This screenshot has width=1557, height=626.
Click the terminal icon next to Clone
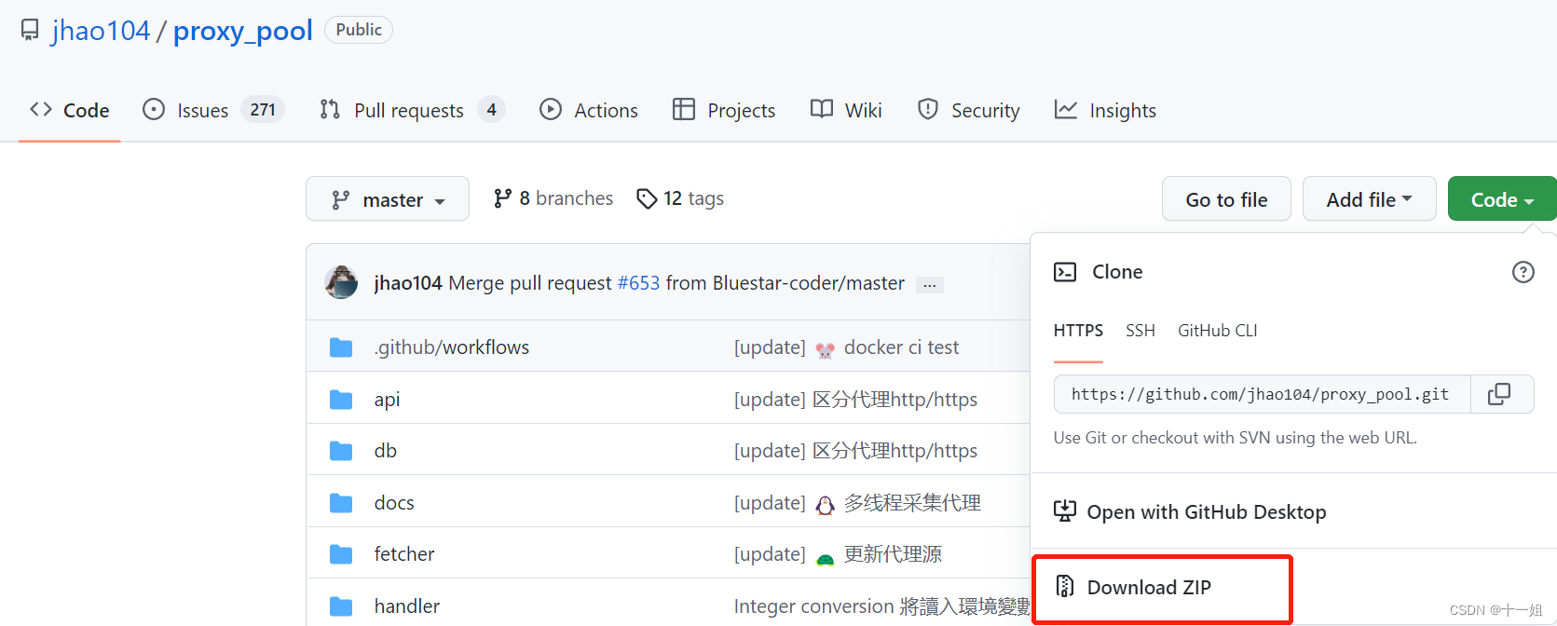(1065, 272)
